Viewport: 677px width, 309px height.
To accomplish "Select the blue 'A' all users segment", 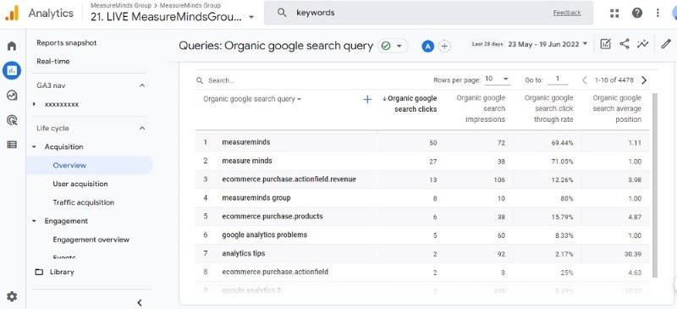I will click(427, 46).
